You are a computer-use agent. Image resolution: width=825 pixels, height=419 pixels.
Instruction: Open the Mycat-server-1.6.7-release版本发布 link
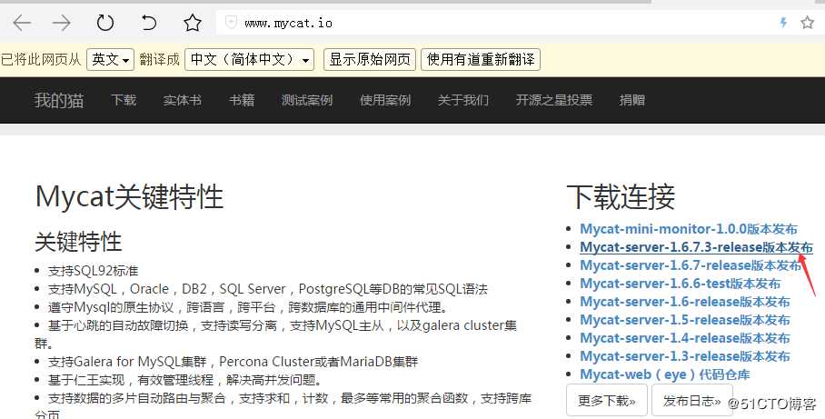[x=691, y=265]
